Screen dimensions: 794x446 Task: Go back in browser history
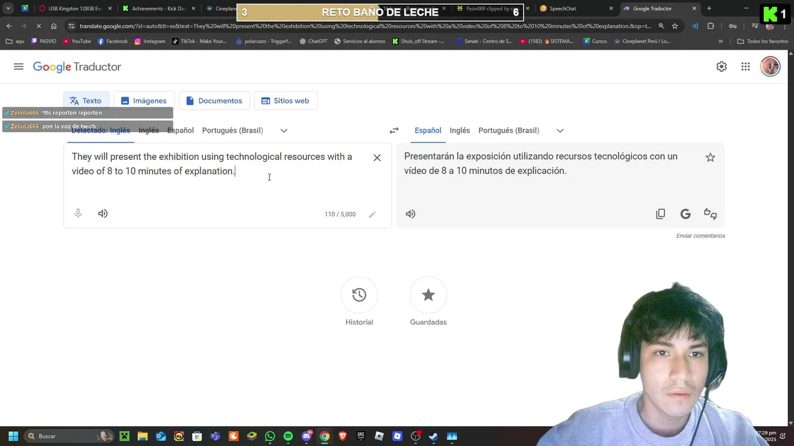[9, 26]
